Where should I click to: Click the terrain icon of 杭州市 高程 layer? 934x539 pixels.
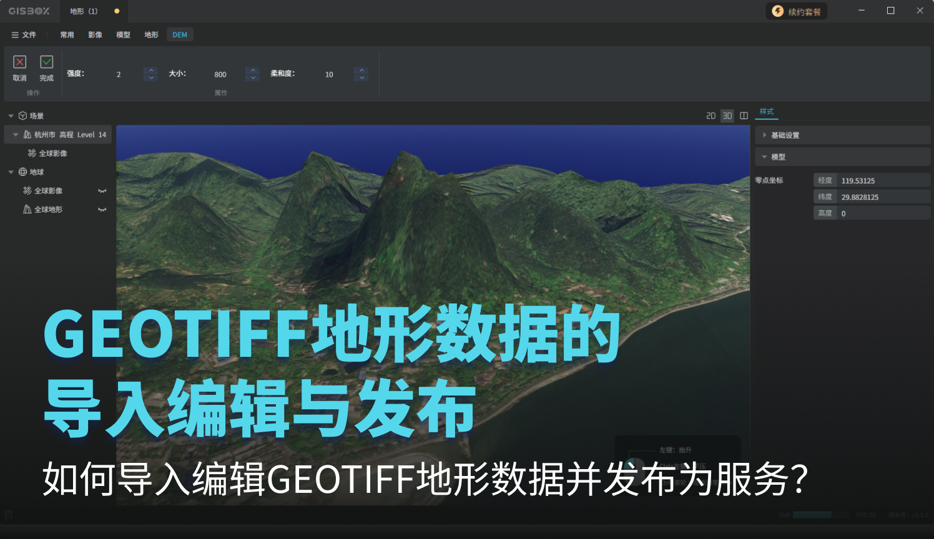pos(27,134)
